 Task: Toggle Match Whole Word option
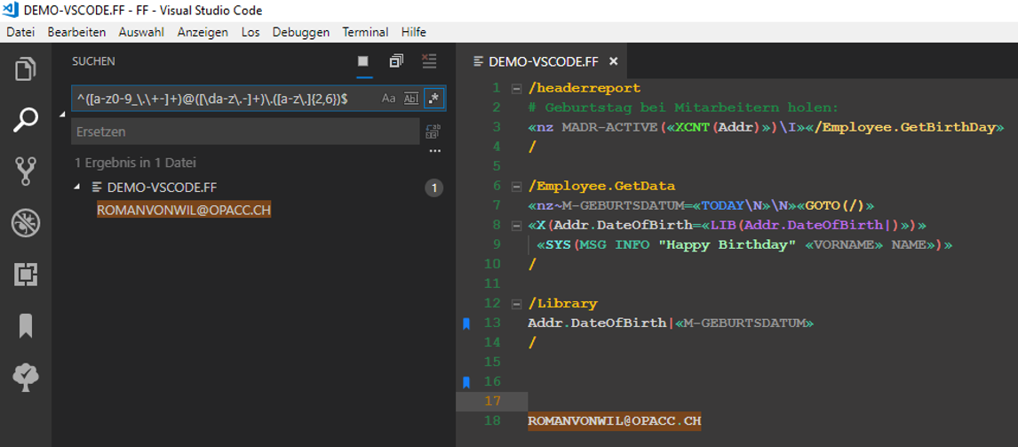coord(411,99)
